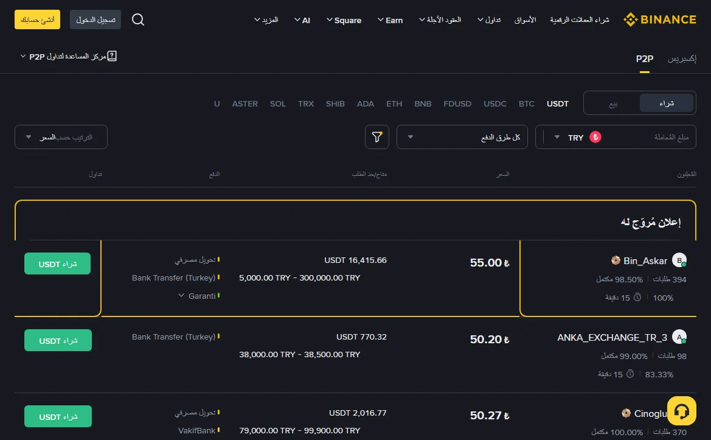Expand the Square nav menu
The image size is (711, 440).
point(344,20)
